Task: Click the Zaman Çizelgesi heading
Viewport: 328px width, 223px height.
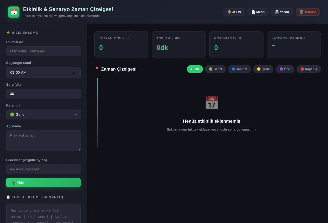Action: click(x=116, y=69)
